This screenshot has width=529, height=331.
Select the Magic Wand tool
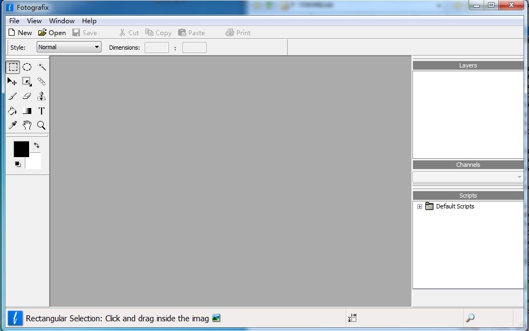(42, 67)
